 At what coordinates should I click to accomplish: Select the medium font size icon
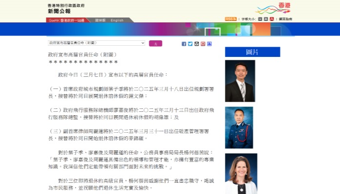tap(266, 19)
